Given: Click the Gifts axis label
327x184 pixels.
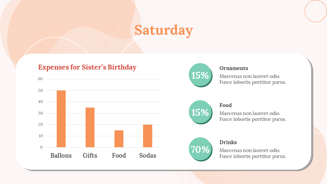Looking at the screenshot, I should point(90,156).
